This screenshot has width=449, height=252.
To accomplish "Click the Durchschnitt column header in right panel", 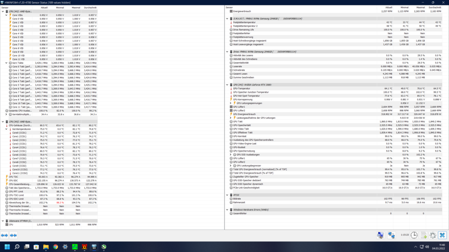I will (435, 8).
